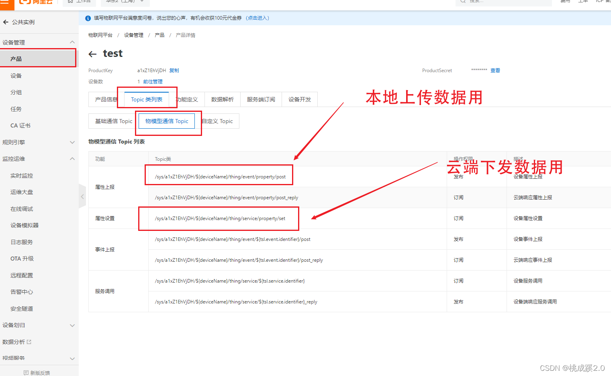This screenshot has height=376, width=611.
Task: Click 设备管理 in the breadcrumb
Action: (x=134, y=35)
